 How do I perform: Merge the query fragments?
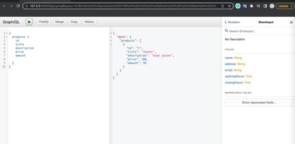tap(60, 22)
